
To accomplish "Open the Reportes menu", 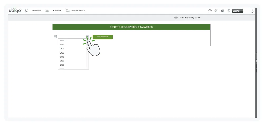I will coord(57,11).
